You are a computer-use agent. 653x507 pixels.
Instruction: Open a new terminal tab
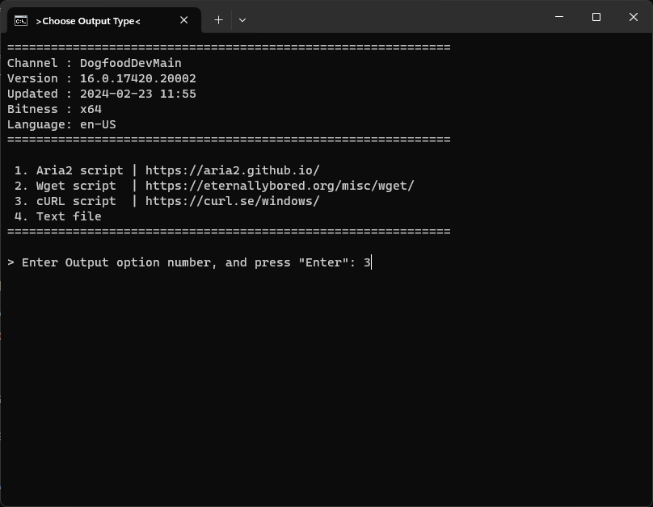[x=218, y=20]
